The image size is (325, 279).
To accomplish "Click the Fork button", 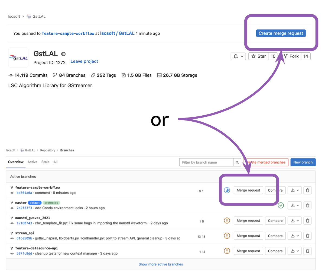I will [291, 56].
